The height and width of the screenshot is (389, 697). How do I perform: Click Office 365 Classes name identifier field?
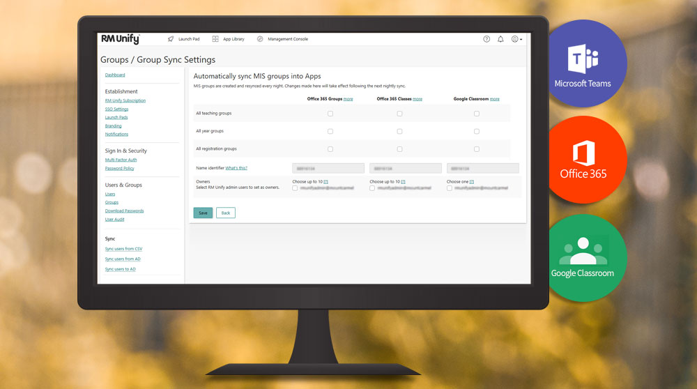click(406, 169)
